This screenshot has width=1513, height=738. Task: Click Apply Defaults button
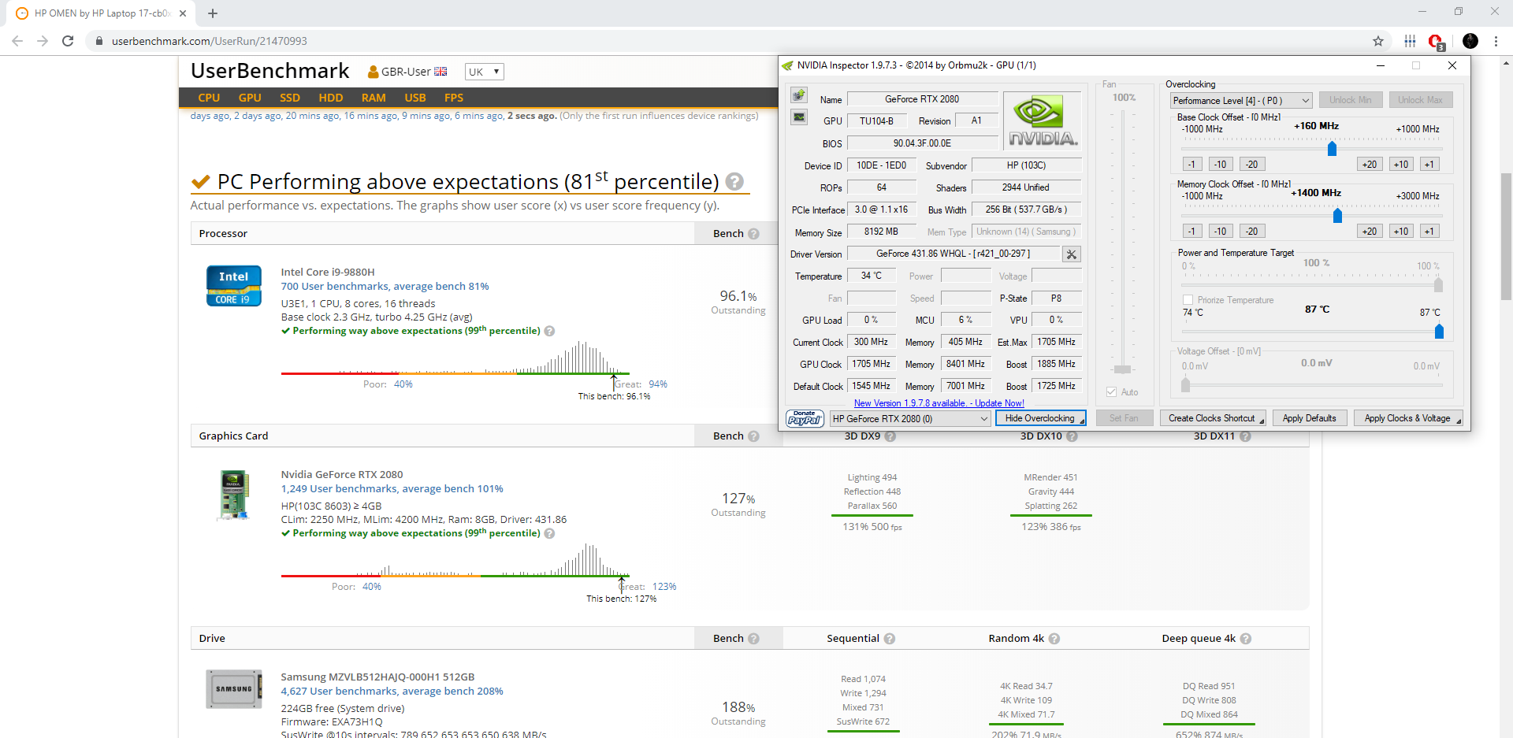1309,418
